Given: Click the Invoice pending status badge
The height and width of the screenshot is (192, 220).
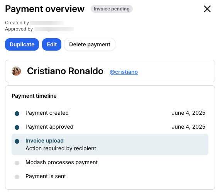Looking at the screenshot, I should coord(112,9).
